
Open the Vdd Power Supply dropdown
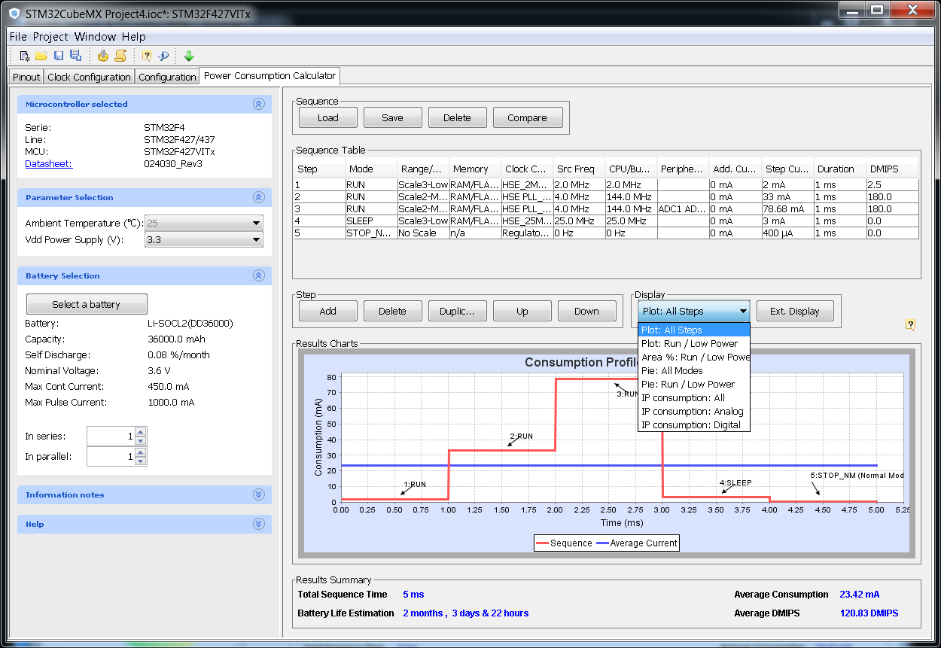coord(257,240)
